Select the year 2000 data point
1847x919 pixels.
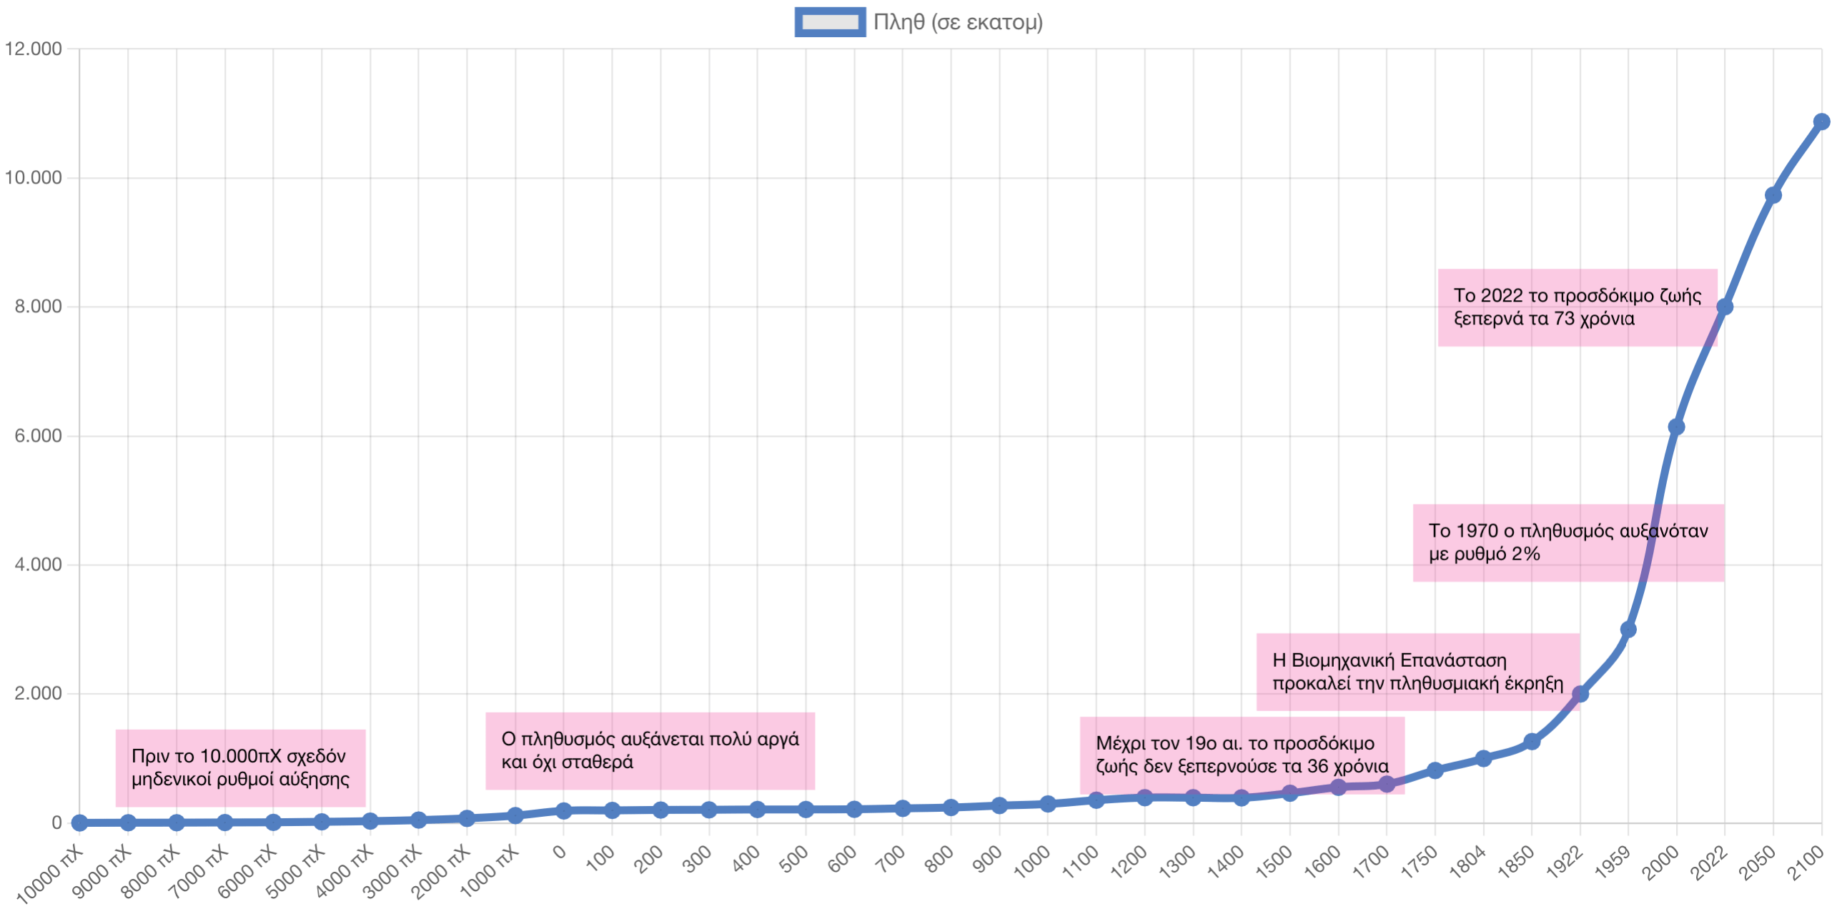[1676, 427]
